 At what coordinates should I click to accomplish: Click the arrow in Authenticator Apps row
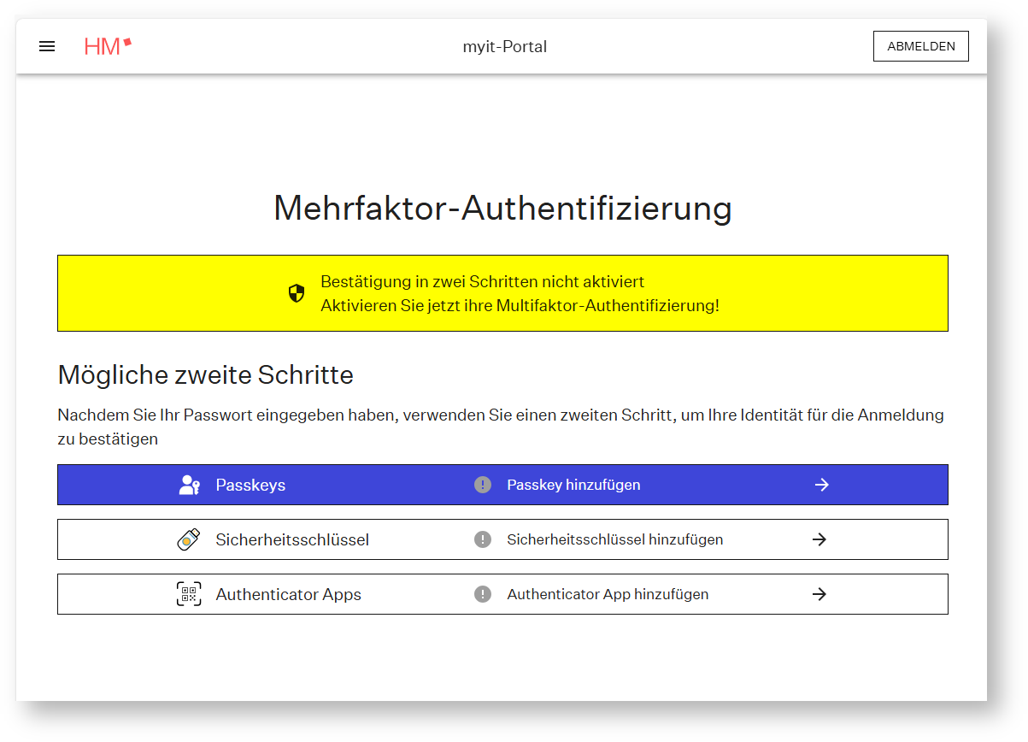[819, 594]
